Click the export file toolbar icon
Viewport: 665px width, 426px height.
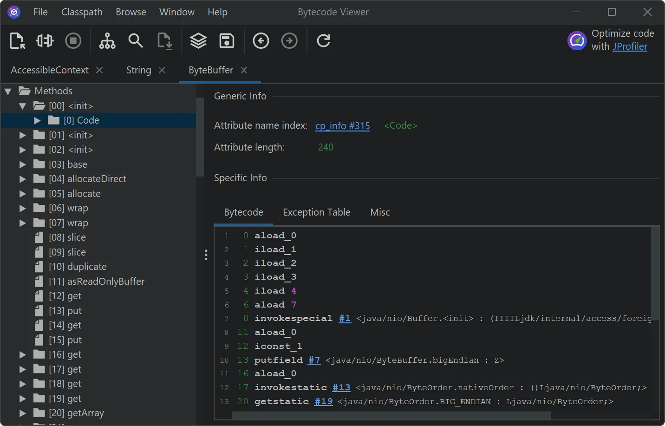click(165, 41)
